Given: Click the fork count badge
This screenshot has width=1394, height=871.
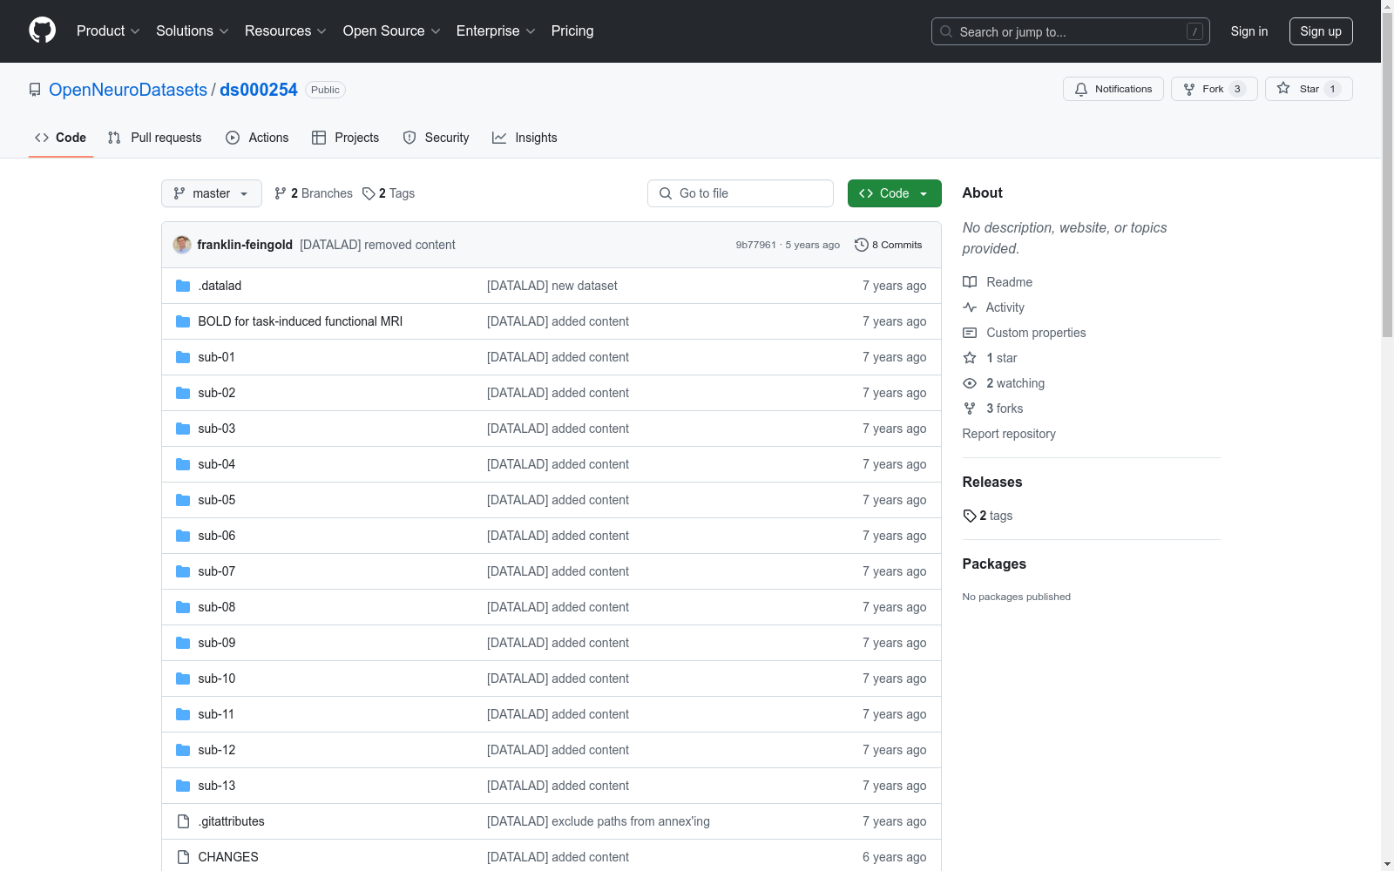Looking at the screenshot, I should point(1237,89).
